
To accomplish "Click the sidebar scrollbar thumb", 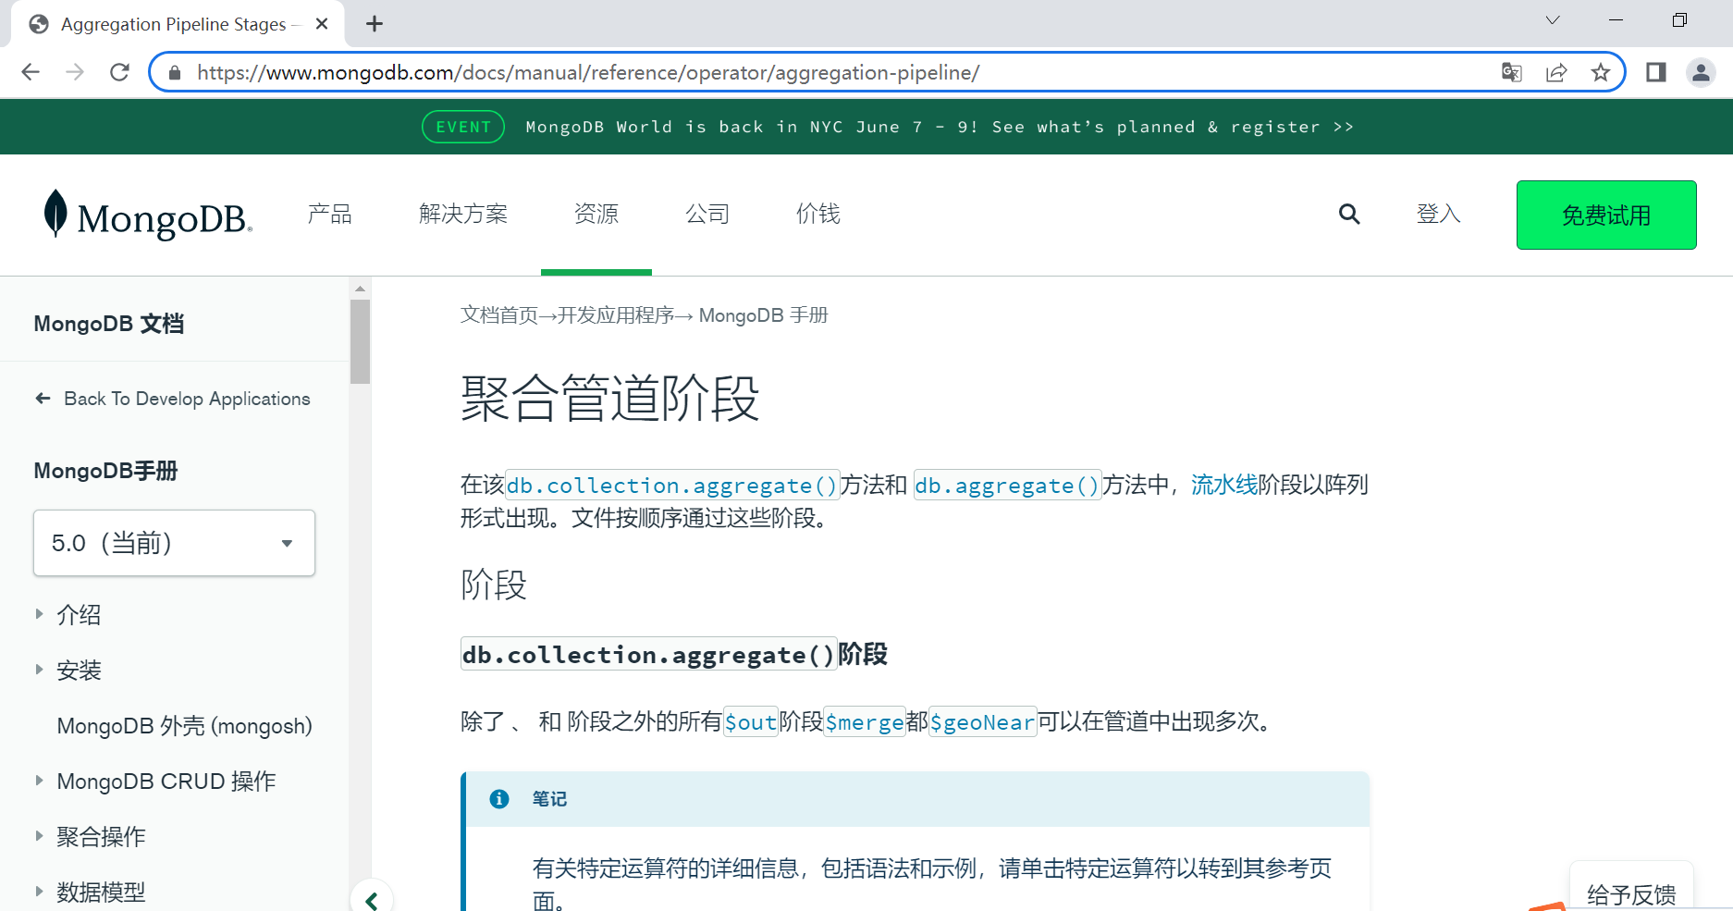I will click(x=361, y=340).
